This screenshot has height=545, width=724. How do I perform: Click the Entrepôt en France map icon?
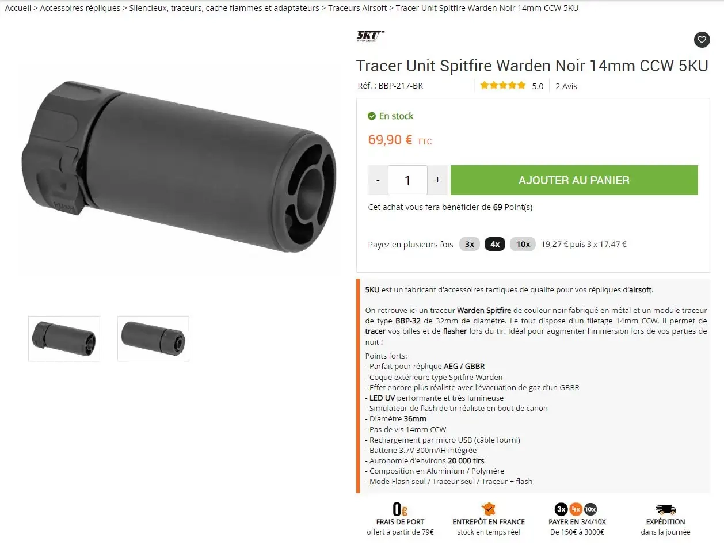(488, 509)
